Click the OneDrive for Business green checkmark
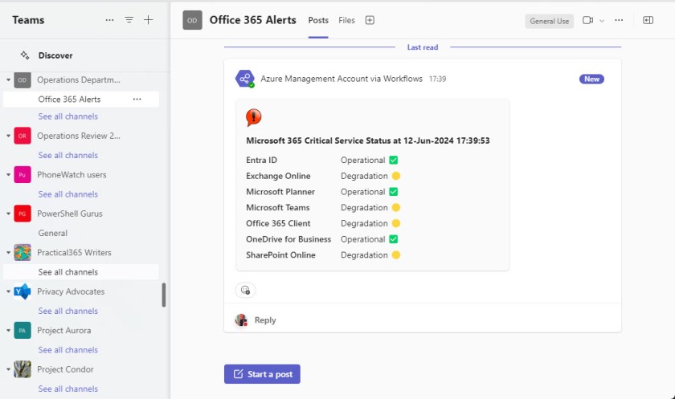The image size is (675, 399). pos(394,239)
